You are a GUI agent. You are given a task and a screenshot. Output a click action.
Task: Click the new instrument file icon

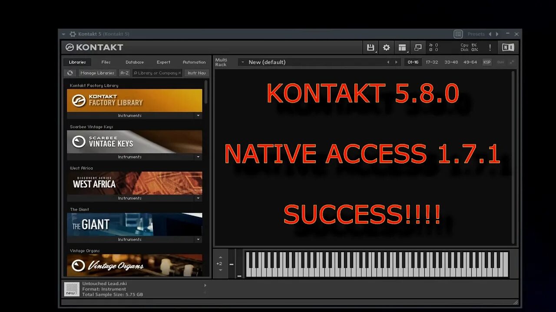pos(72,289)
